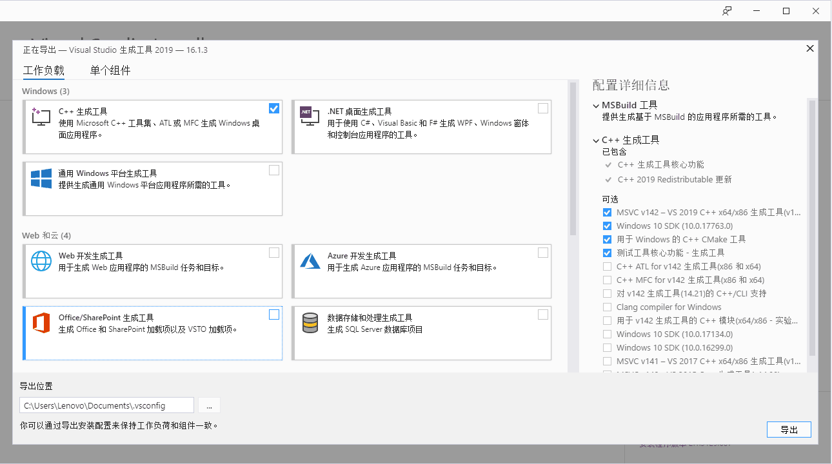Image resolution: width=832 pixels, height=464 pixels.
Task: Enable the Azure 开发生成工具 workload checkbox
Action: pos(543,253)
